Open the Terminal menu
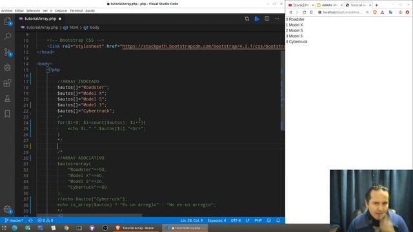The height and width of the screenshot is (232, 413). point(76,11)
